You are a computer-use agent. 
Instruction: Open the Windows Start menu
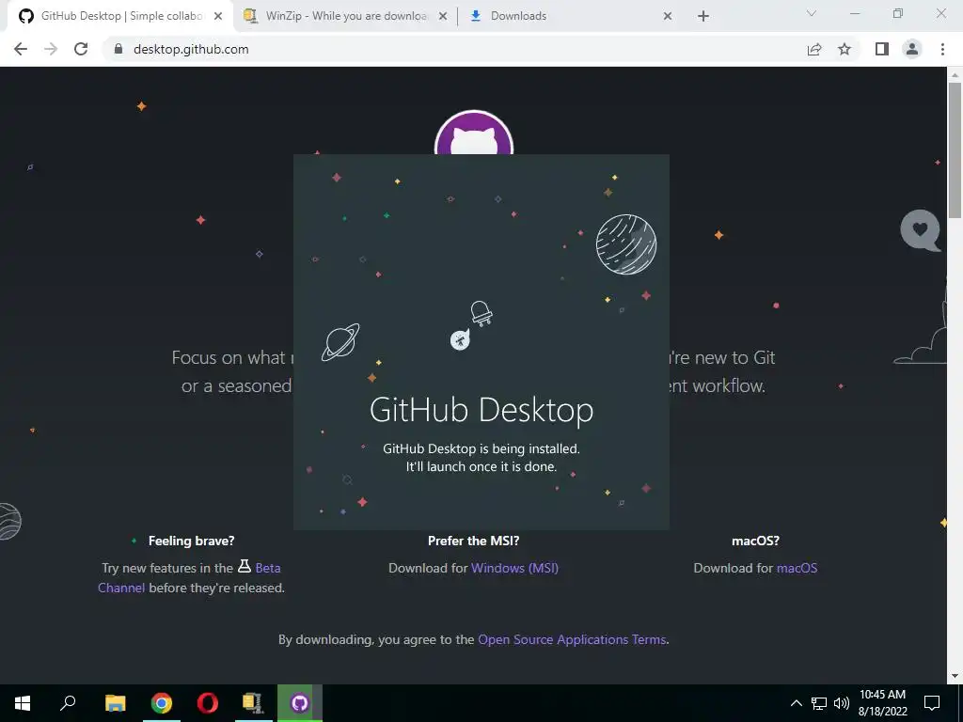23,703
